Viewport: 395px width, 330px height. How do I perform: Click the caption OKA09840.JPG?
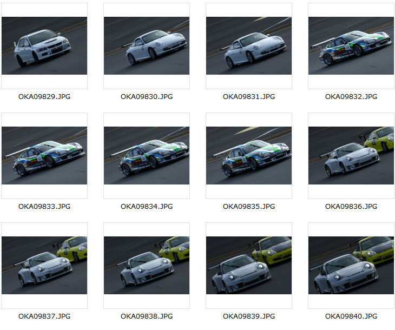tap(351, 316)
